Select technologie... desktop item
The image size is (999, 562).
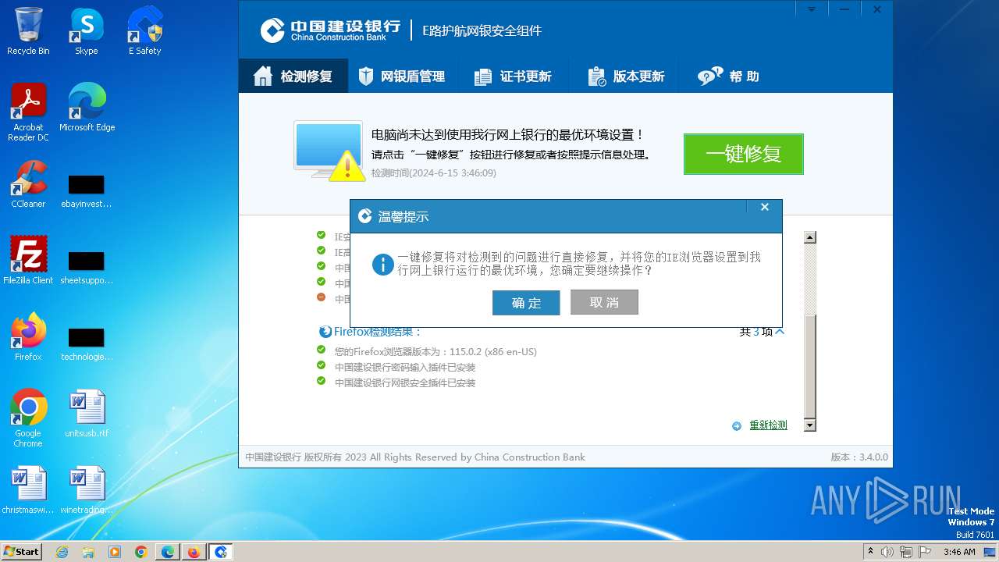tap(87, 345)
